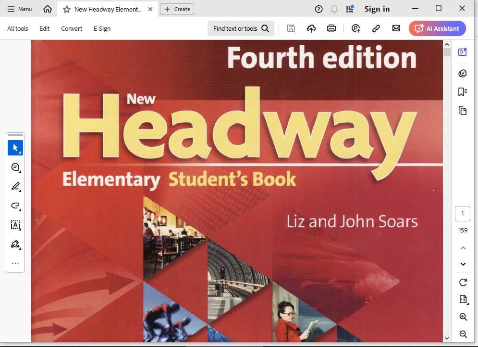Select the Highlight pen tool
The width and height of the screenshot is (478, 347).
[x=15, y=186]
